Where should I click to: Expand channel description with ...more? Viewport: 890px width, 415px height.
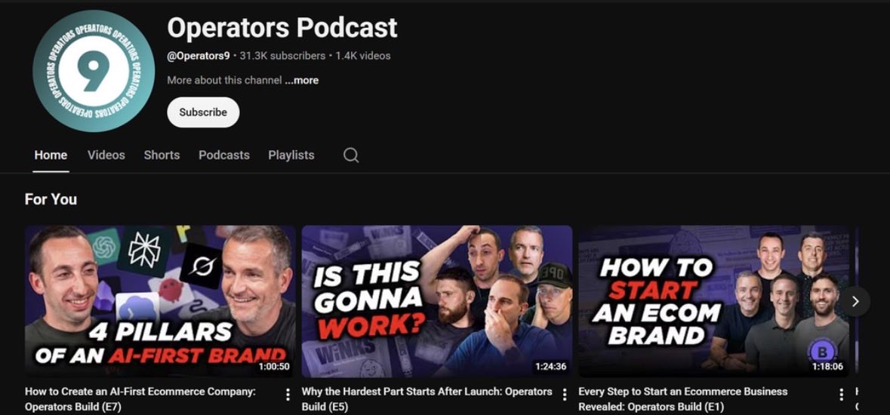[301, 80]
